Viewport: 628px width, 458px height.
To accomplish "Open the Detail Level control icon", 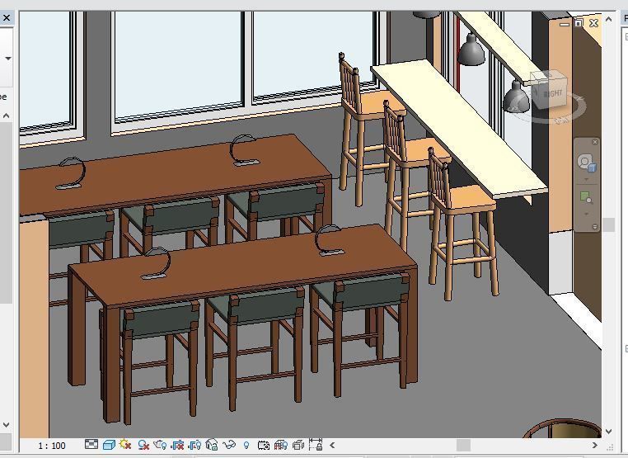I will [x=91, y=445].
